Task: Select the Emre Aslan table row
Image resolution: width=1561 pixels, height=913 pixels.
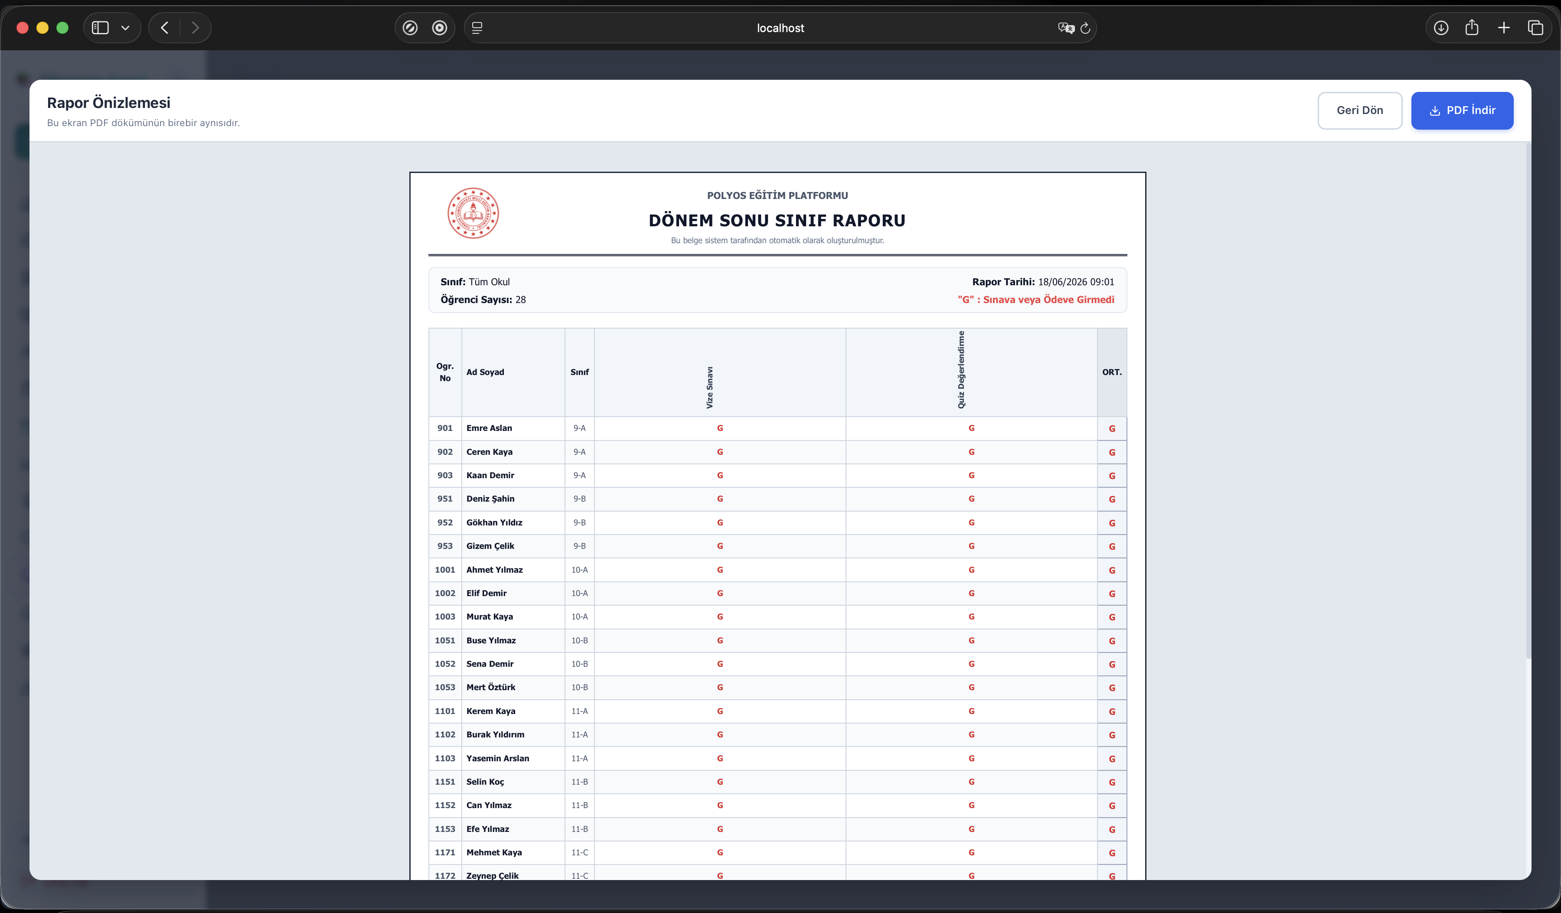Action: coord(777,429)
